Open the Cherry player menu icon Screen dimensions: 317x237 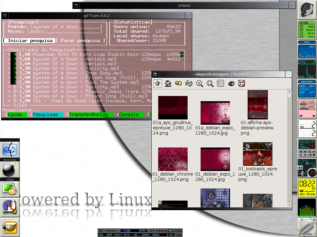click(101, 231)
